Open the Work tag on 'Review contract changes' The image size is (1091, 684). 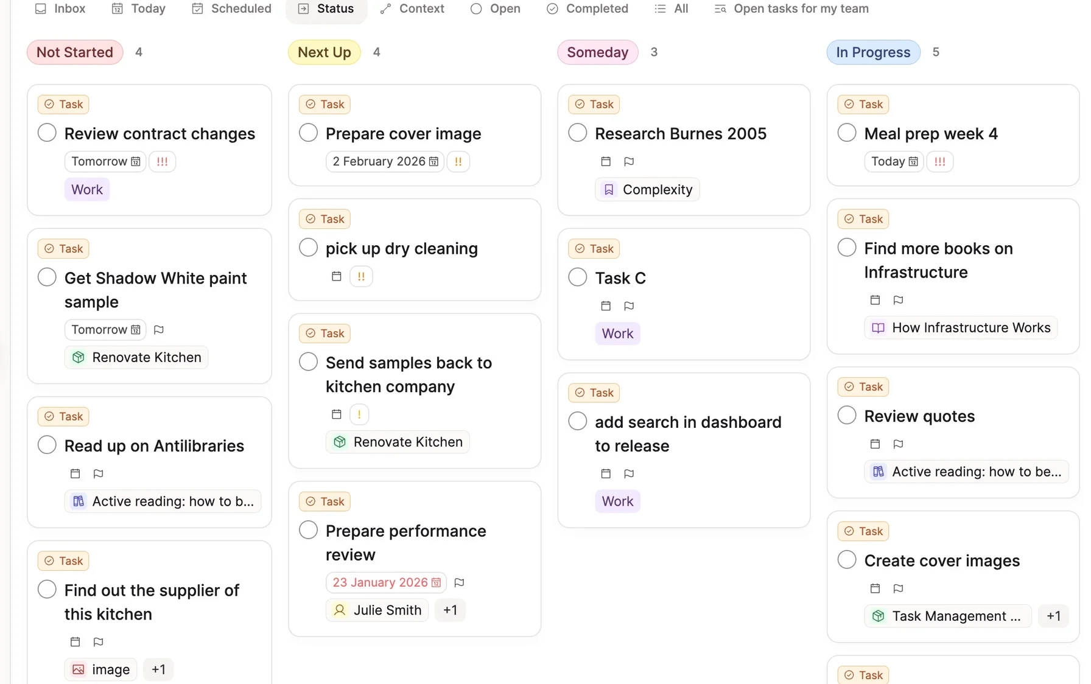pos(87,189)
